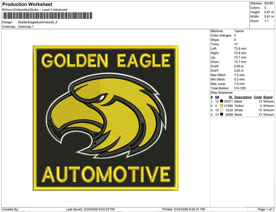Click the yellow swatch for thread 21896
Screen dimensions: 276x212
(222, 105)
